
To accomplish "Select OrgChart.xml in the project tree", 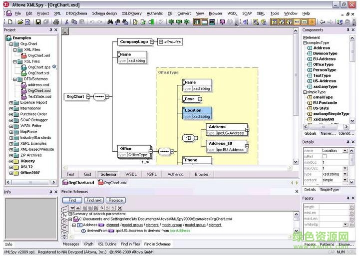I will click(x=38, y=55).
